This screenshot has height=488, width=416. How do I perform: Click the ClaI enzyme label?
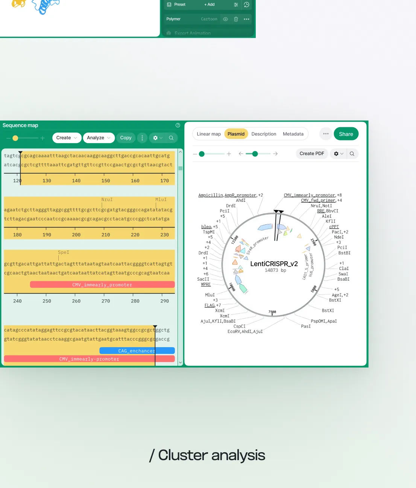coord(344,268)
